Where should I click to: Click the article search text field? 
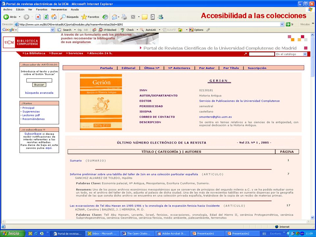[x=39, y=80]
